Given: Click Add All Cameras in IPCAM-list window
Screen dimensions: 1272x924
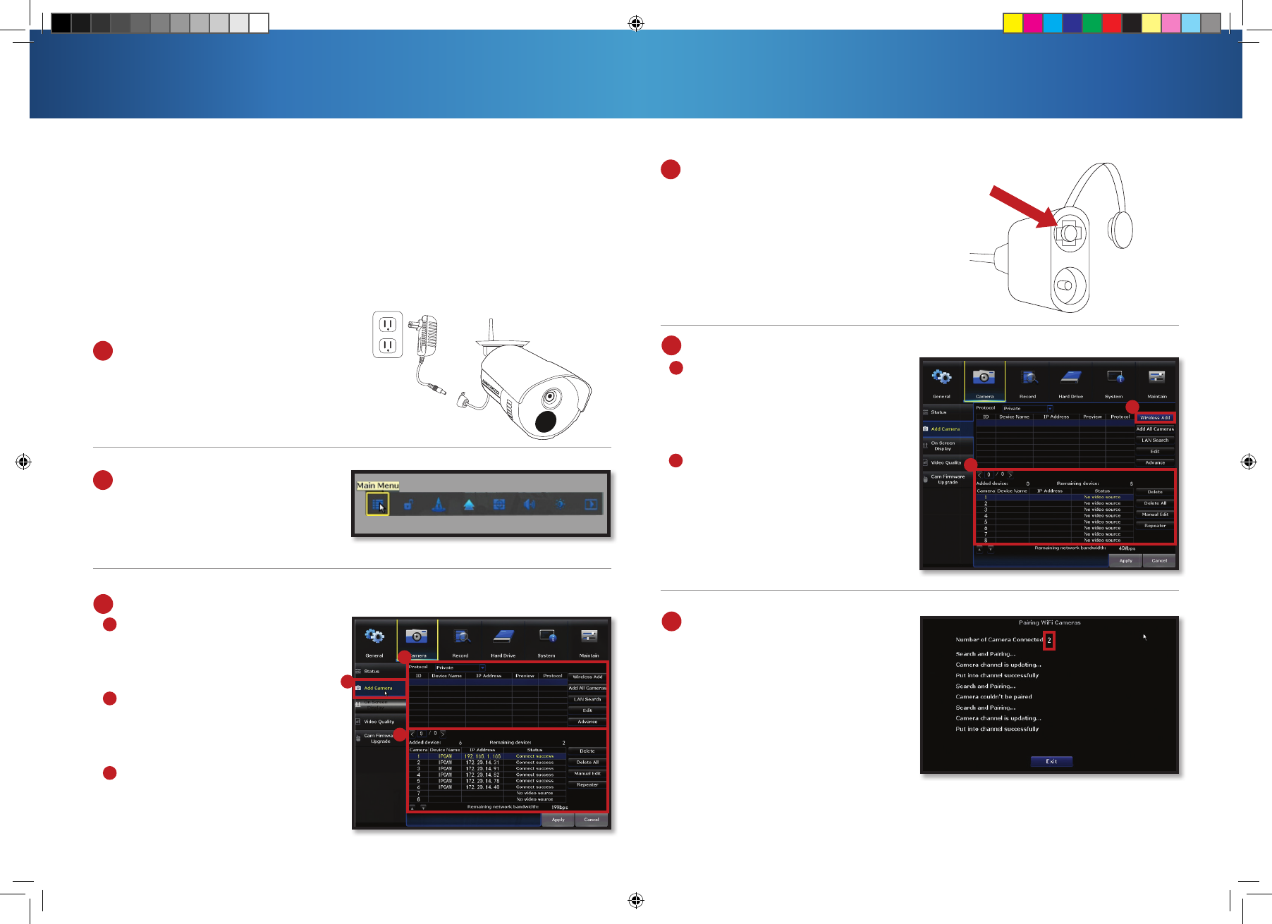Looking at the screenshot, I should (587, 688).
